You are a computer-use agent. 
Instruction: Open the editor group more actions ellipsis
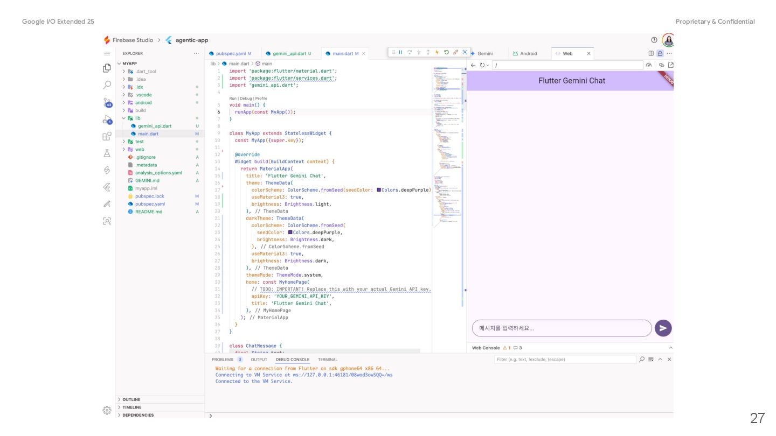669,53
